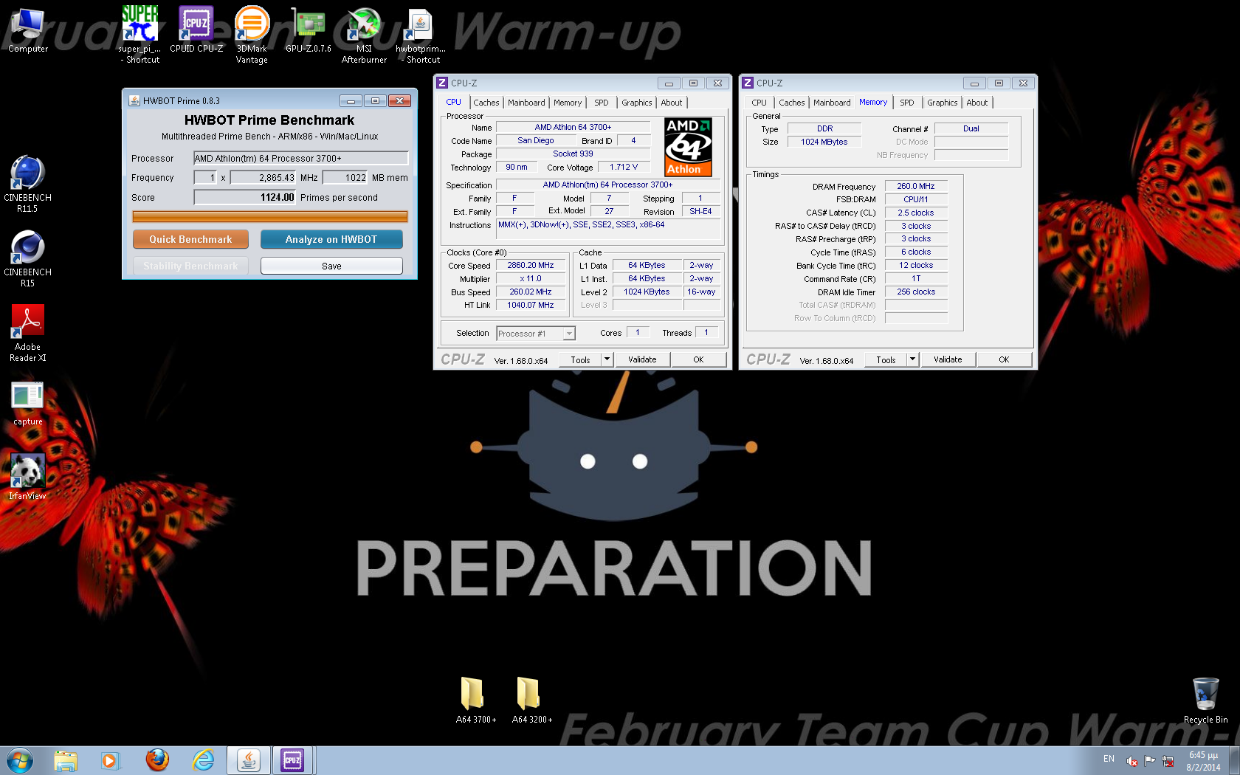Viewport: 1240px width, 775px height.
Task: Open CPUID CPU-Z desktop icon
Action: (196, 30)
